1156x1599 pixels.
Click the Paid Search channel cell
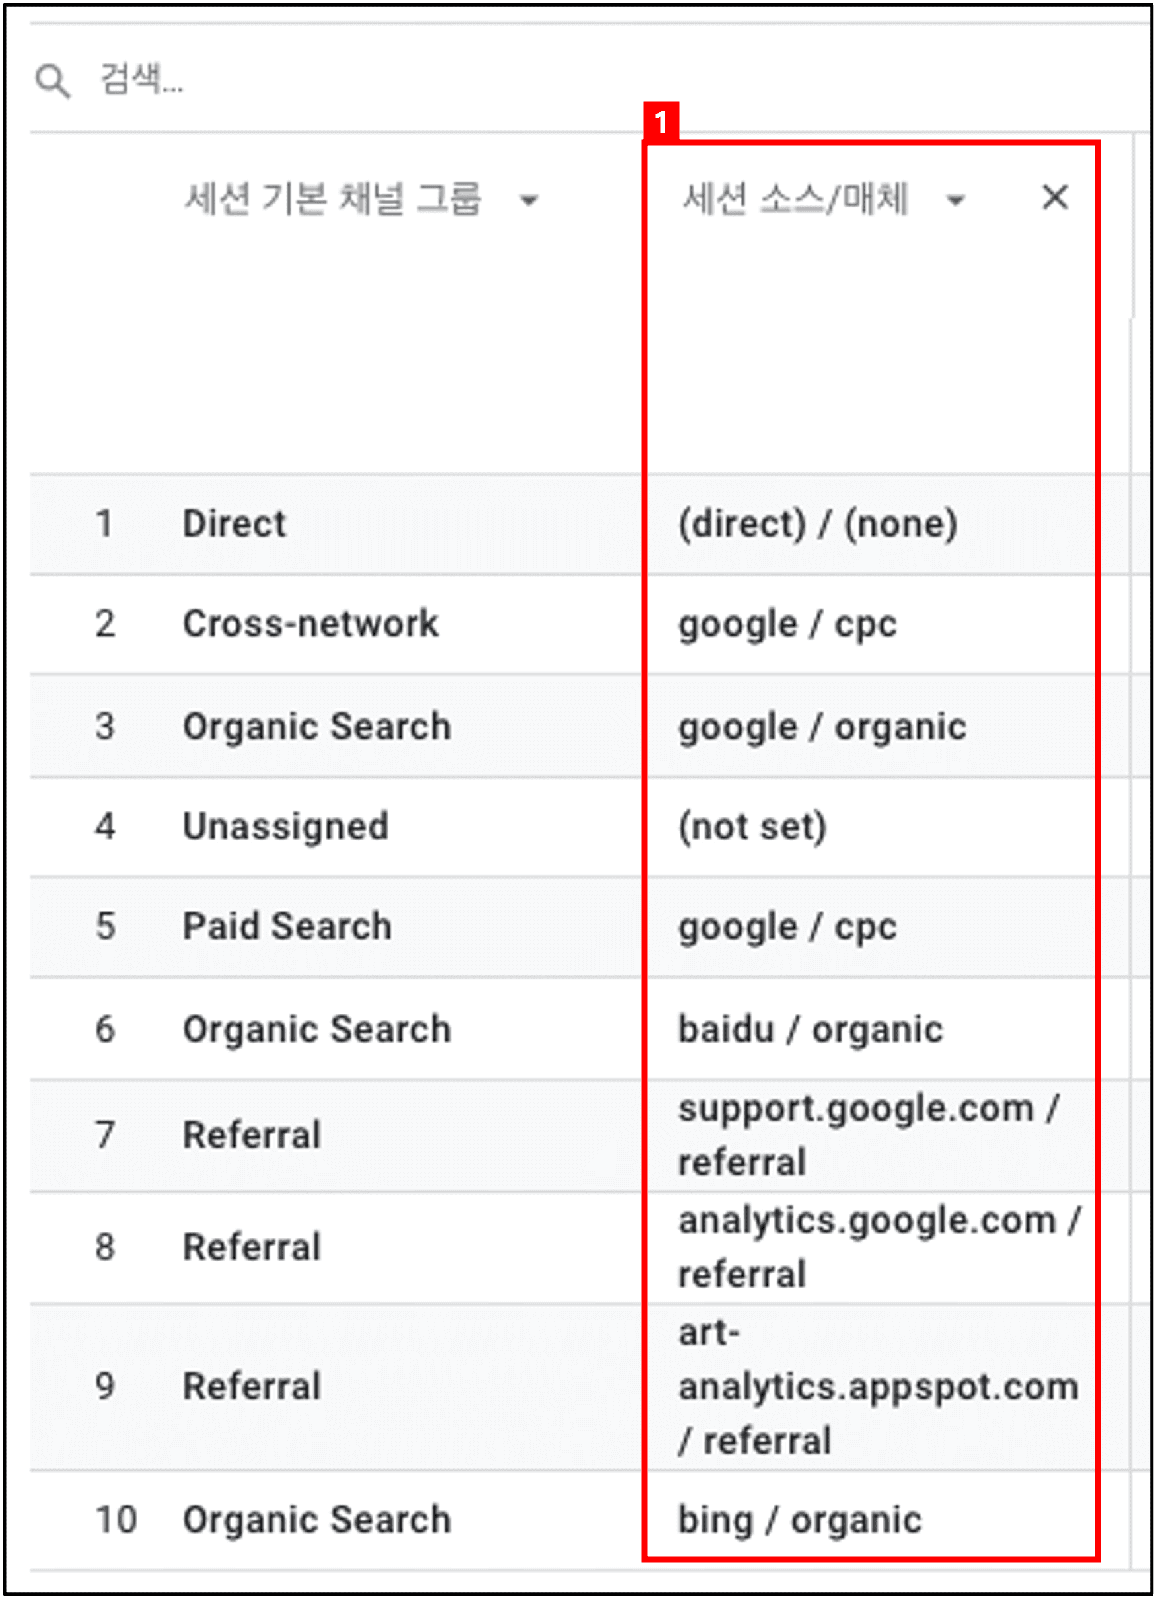coord(287,926)
